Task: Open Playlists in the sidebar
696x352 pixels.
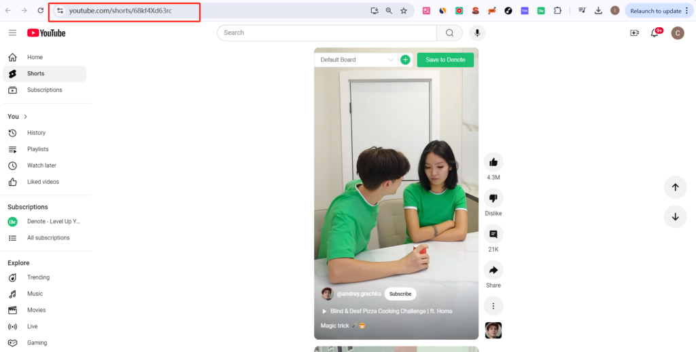Action: (44, 149)
